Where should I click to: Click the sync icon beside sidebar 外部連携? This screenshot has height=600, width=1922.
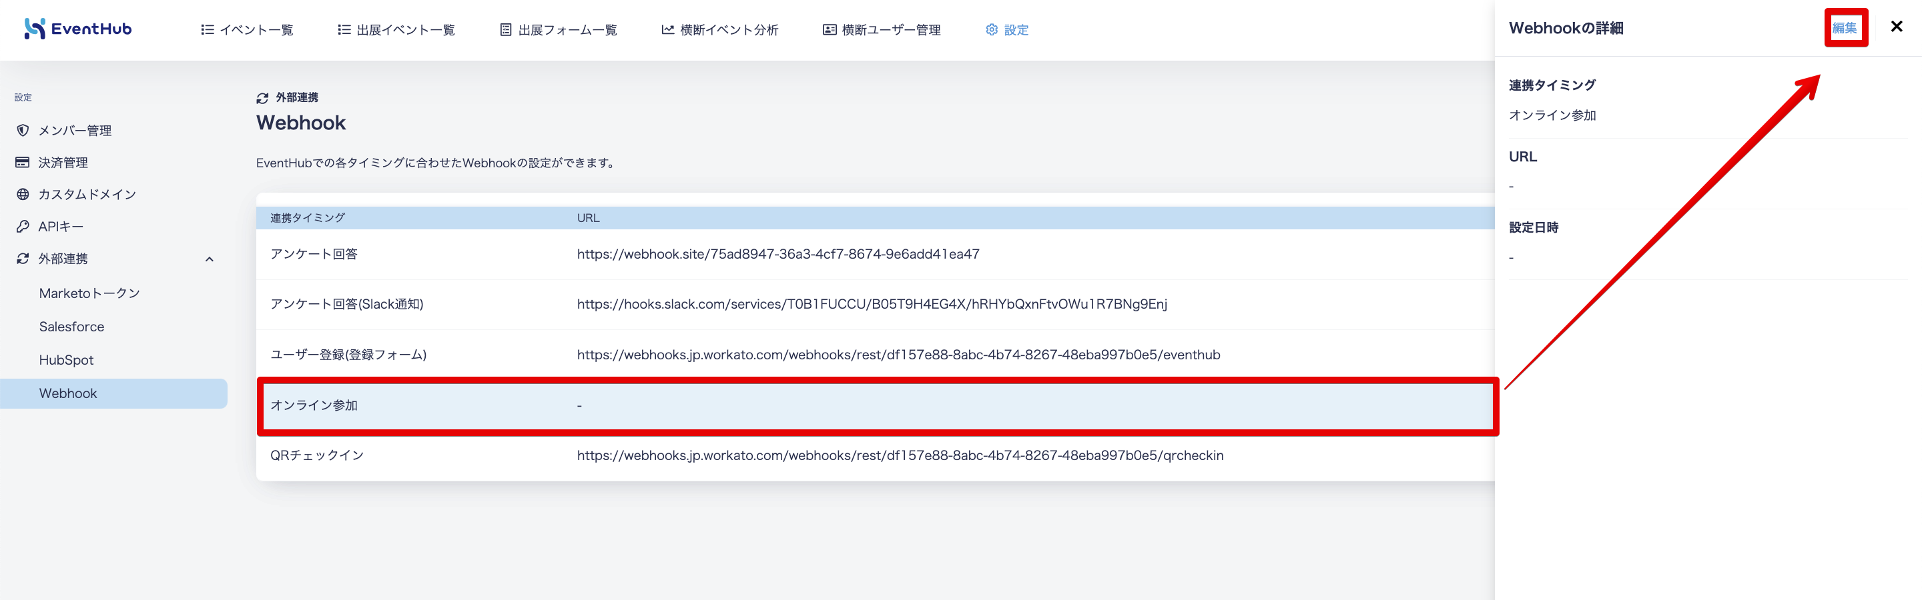(x=23, y=259)
